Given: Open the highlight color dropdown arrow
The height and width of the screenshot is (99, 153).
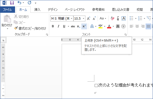Looking at the screenshot, I should [x=105, y=26].
